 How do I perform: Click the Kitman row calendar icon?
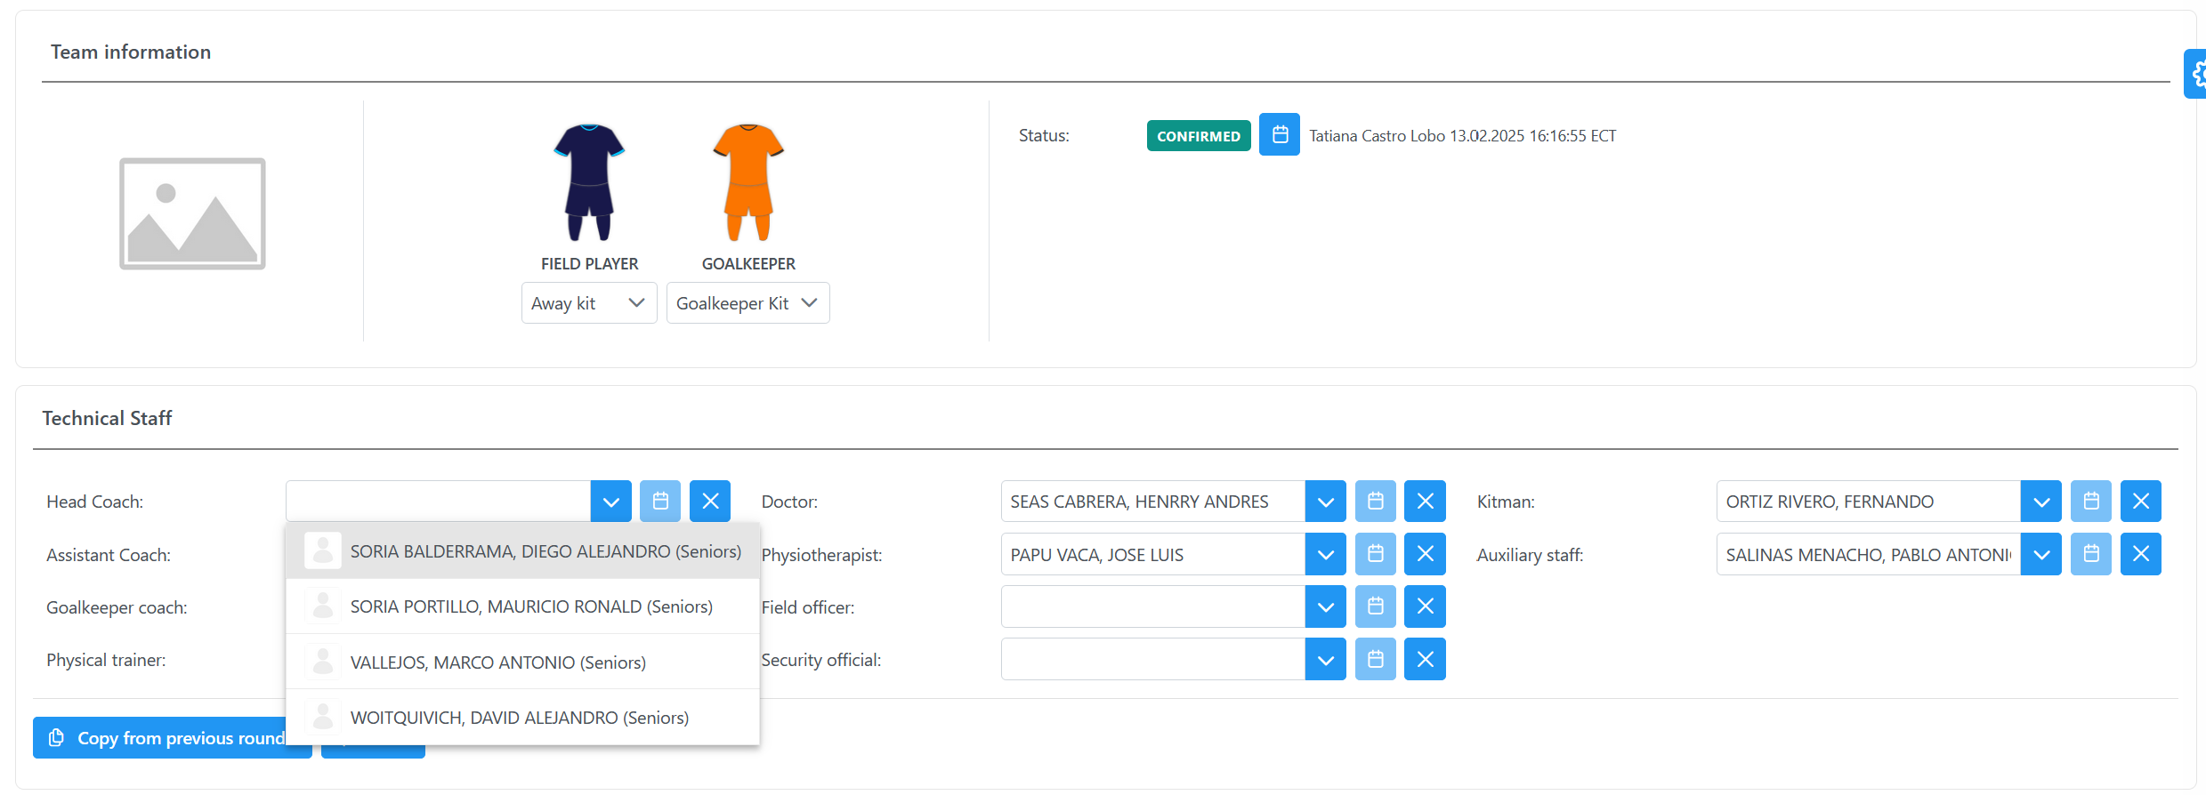(2090, 502)
